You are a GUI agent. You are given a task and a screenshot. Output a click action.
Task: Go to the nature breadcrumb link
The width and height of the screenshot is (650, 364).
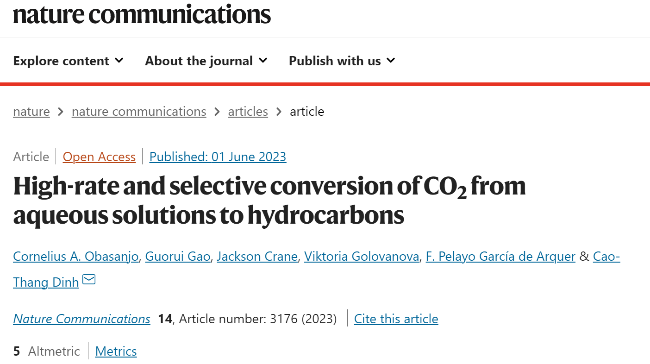click(x=31, y=112)
